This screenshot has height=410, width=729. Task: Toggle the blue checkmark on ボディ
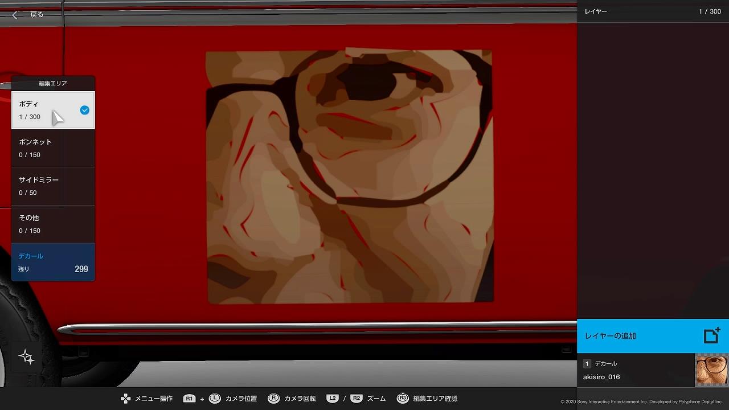click(84, 110)
